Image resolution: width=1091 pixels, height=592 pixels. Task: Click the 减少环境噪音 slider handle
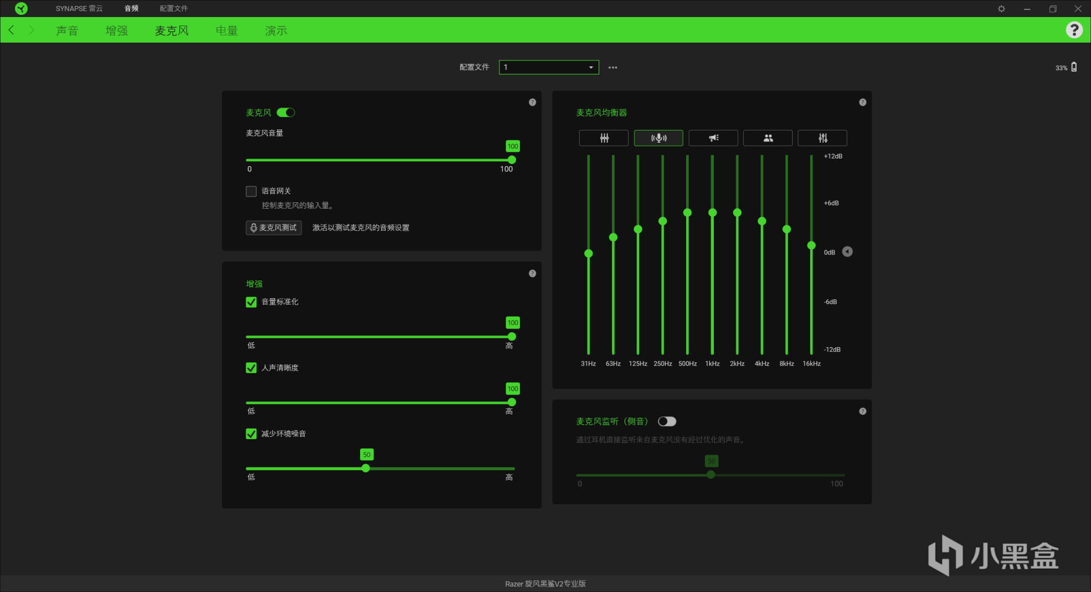365,468
